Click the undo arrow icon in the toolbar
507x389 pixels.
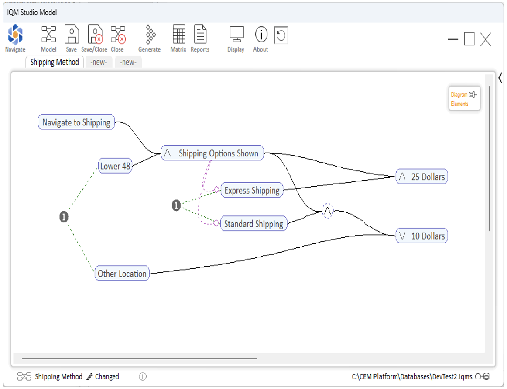(281, 35)
